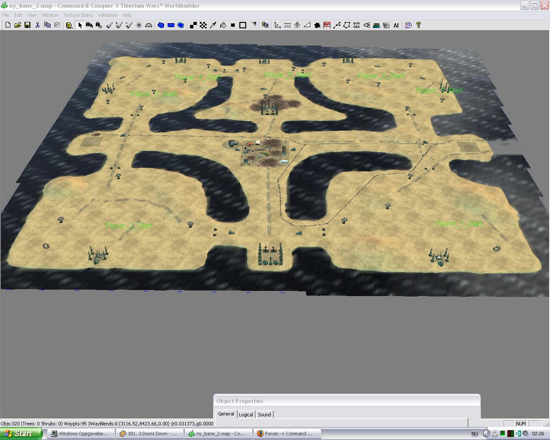
Task: Switch to the Logical tab in Object Properties
Action: (246, 415)
